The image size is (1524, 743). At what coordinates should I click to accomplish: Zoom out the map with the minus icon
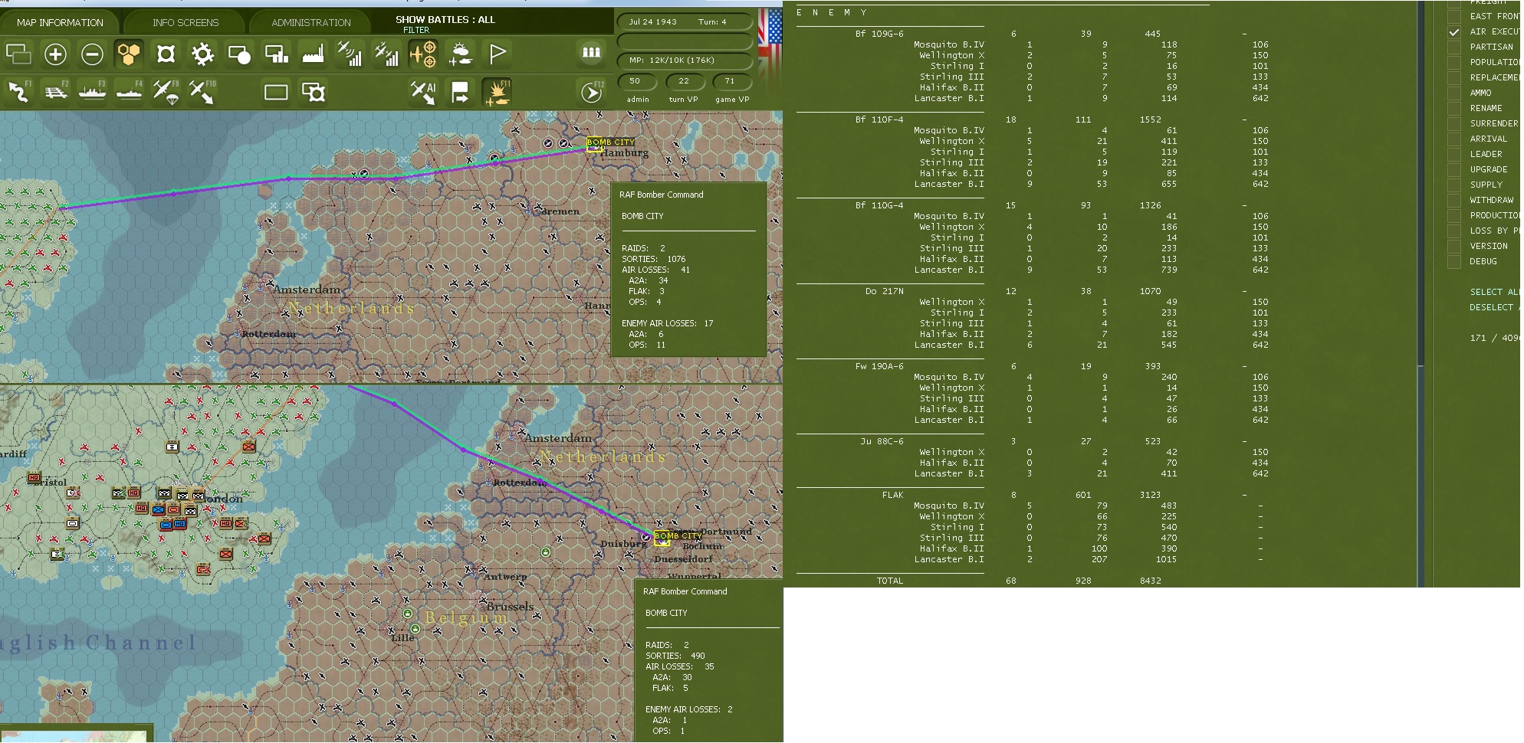tap(92, 54)
